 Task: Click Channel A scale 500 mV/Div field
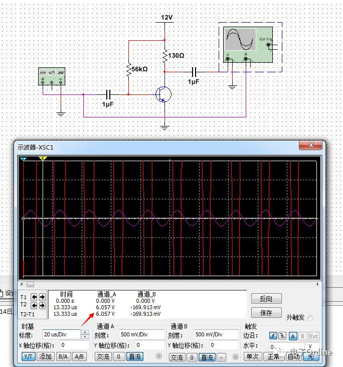[141, 334]
